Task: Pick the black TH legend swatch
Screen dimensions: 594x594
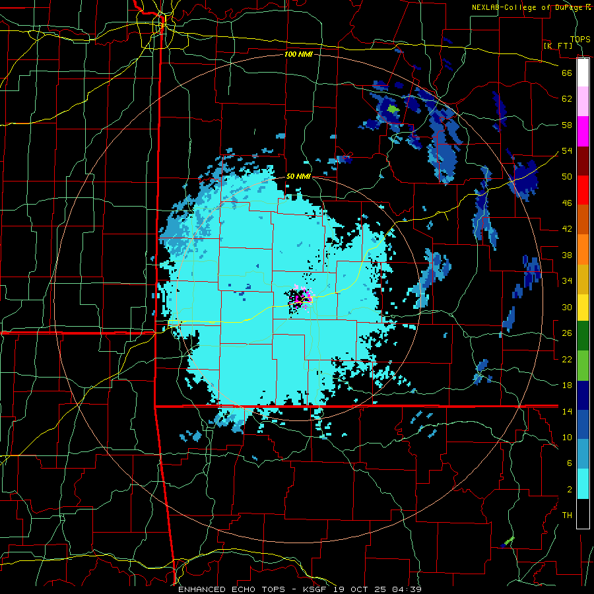Action: [583, 513]
